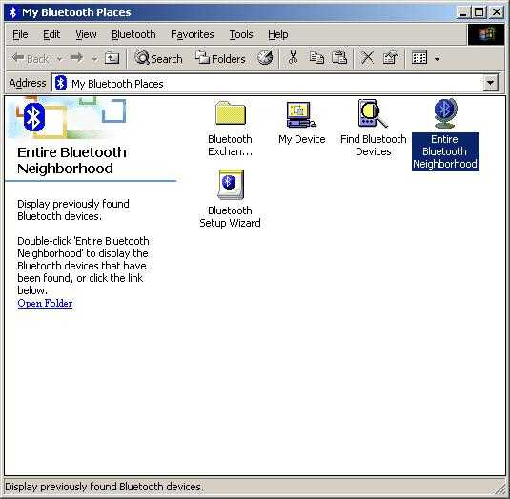Click the Paste toolbar icon
The height and width of the screenshot is (499, 510).
339,58
